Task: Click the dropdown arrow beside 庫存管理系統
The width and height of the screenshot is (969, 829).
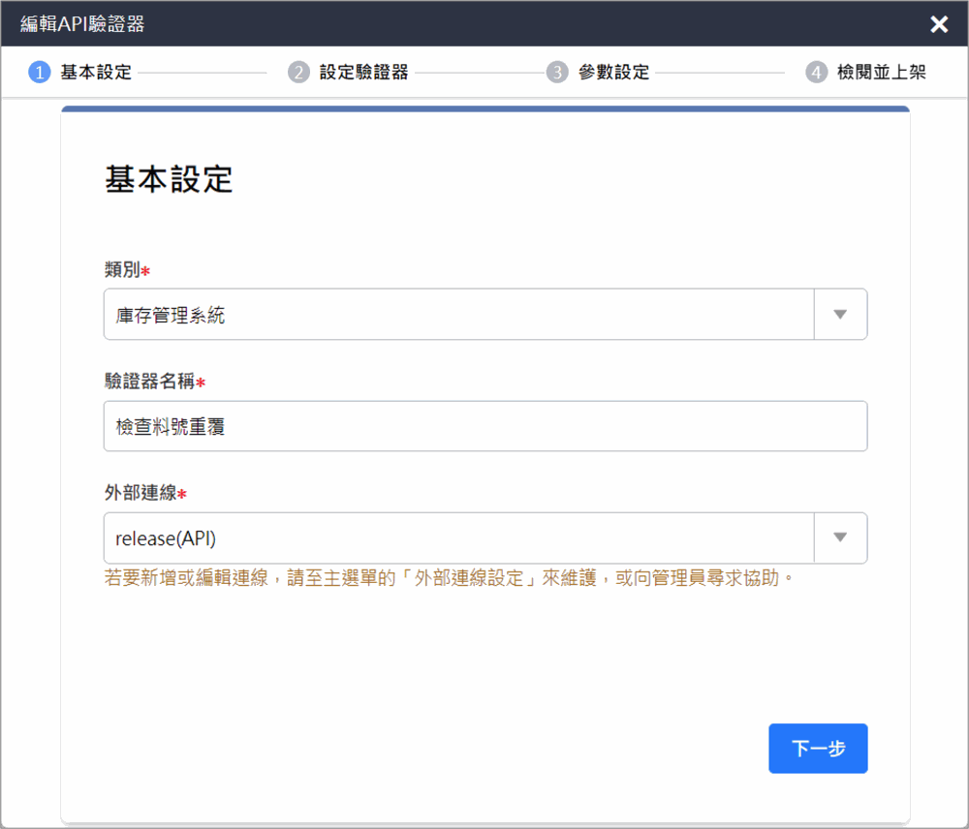Action: (x=840, y=314)
